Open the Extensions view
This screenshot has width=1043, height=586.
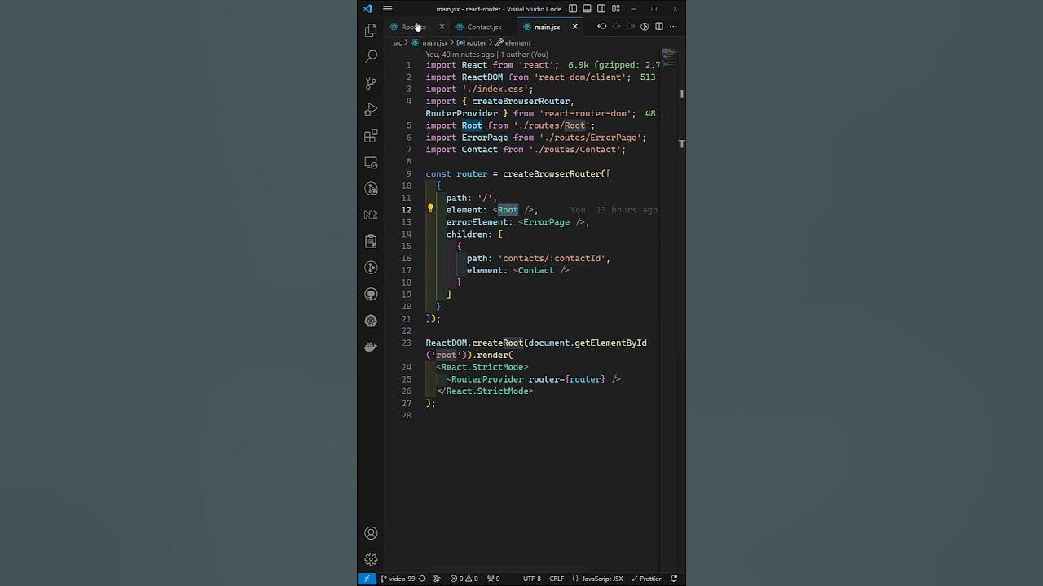click(371, 136)
